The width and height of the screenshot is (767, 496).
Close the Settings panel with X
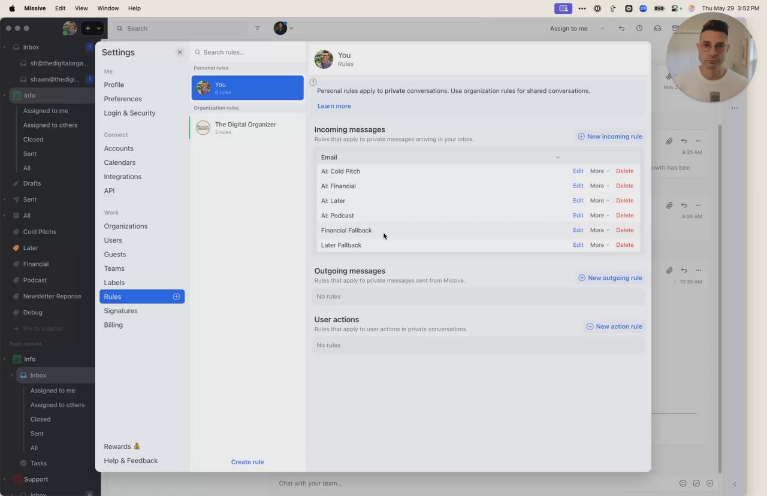tap(180, 52)
